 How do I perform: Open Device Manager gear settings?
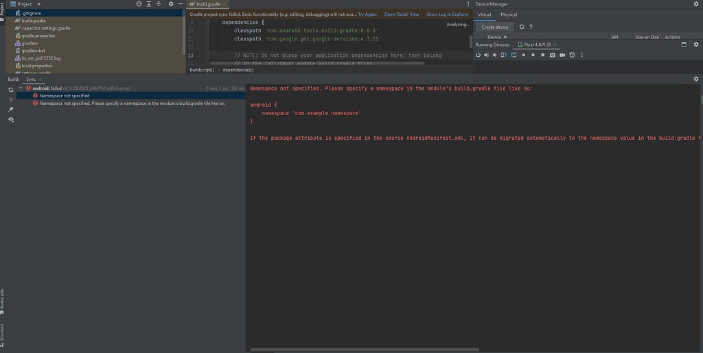[696, 4]
